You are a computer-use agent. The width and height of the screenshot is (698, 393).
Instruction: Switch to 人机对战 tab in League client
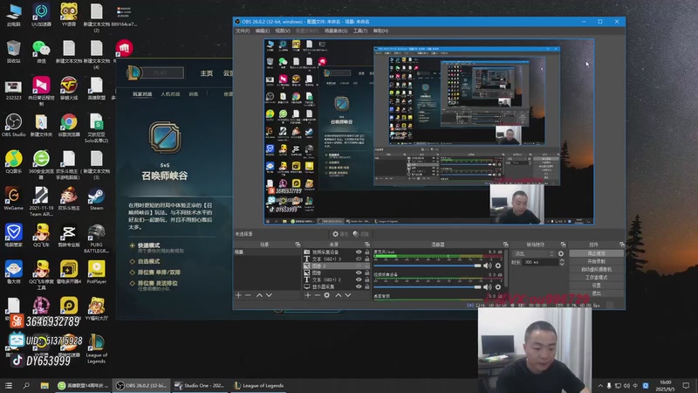pos(170,94)
